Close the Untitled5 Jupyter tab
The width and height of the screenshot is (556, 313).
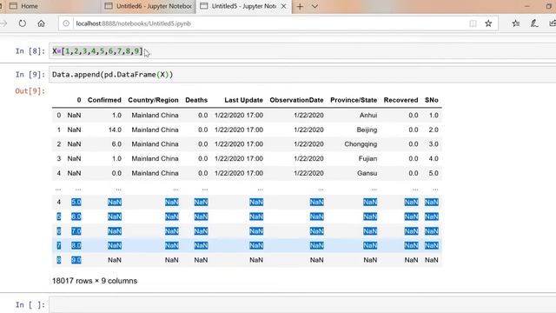coord(283,6)
